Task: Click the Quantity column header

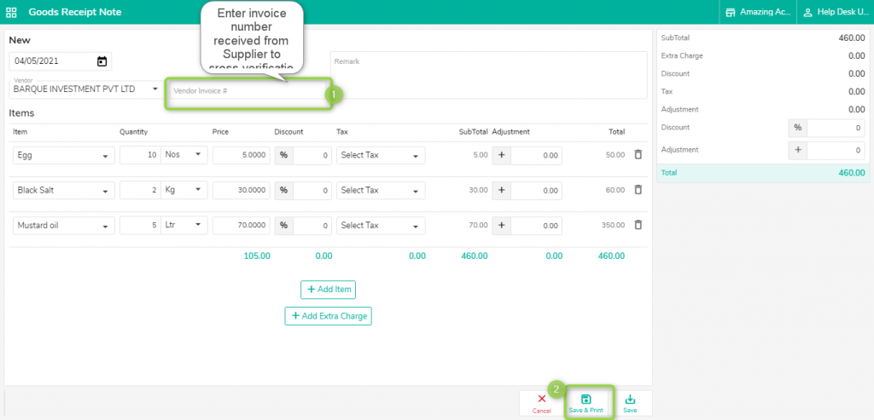Action: tap(133, 132)
